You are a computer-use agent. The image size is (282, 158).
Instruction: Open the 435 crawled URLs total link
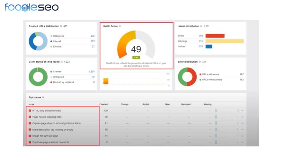(65, 26)
